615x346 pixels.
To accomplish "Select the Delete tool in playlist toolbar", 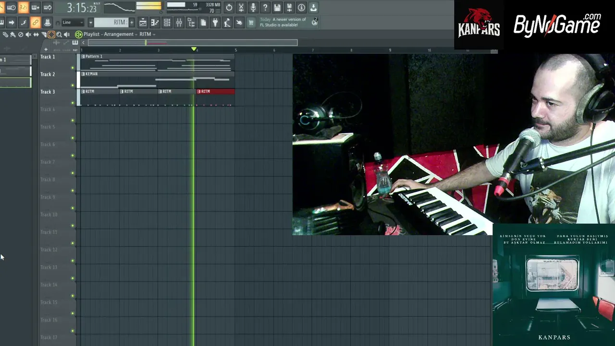I will point(21,35).
